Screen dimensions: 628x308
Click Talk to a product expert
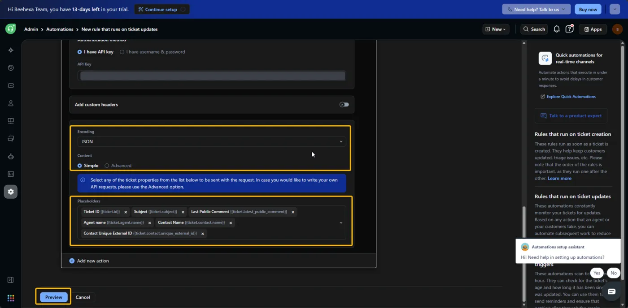(x=571, y=115)
